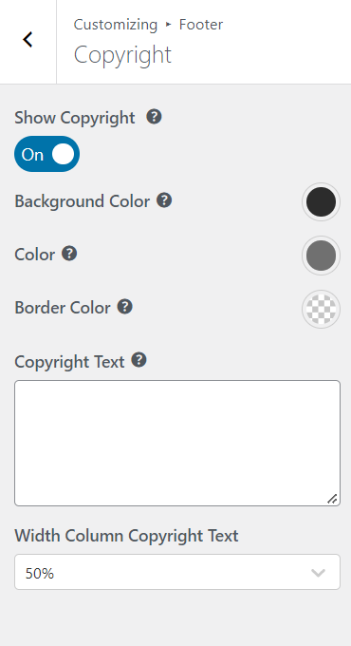Click the white knob of the On toggle
The height and width of the screenshot is (646, 351).
(x=63, y=154)
